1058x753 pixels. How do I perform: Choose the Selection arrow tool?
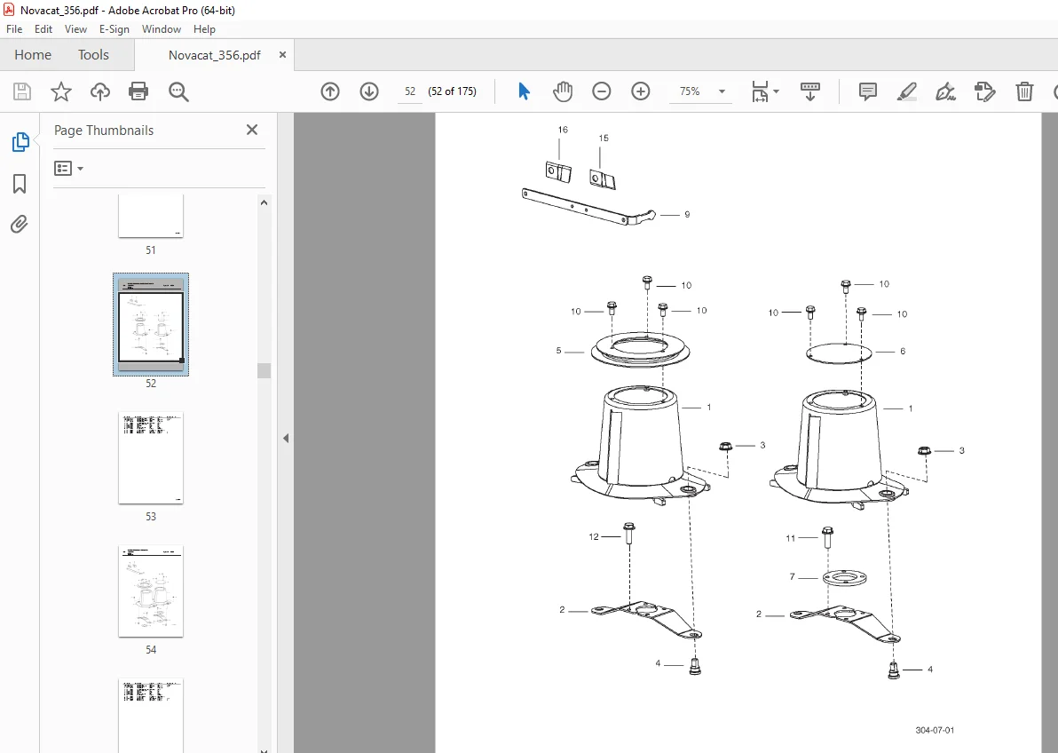click(x=524, y=91)
